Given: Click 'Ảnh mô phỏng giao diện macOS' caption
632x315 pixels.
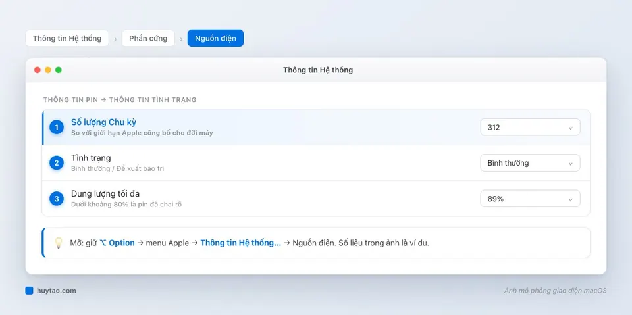Looking at the screenshot, I should [555, 291].
